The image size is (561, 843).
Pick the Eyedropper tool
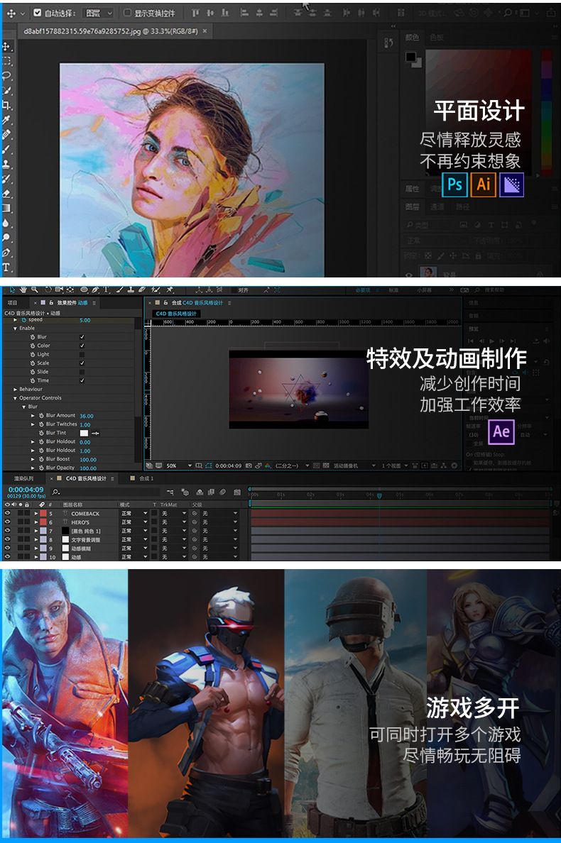6,120
